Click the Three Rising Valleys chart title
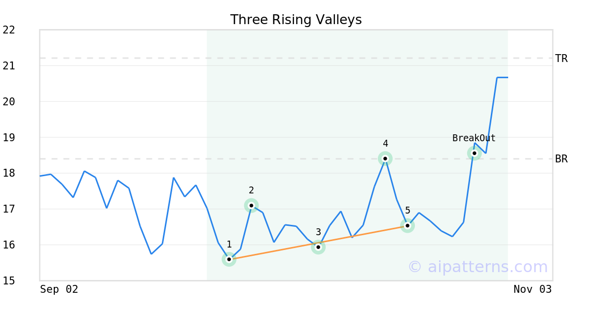This screenshot has height=310, width=592. (296, 20)
